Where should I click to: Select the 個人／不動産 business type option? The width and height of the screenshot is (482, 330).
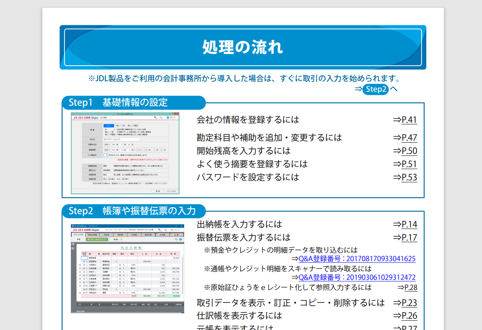click(x=134, y=125)
